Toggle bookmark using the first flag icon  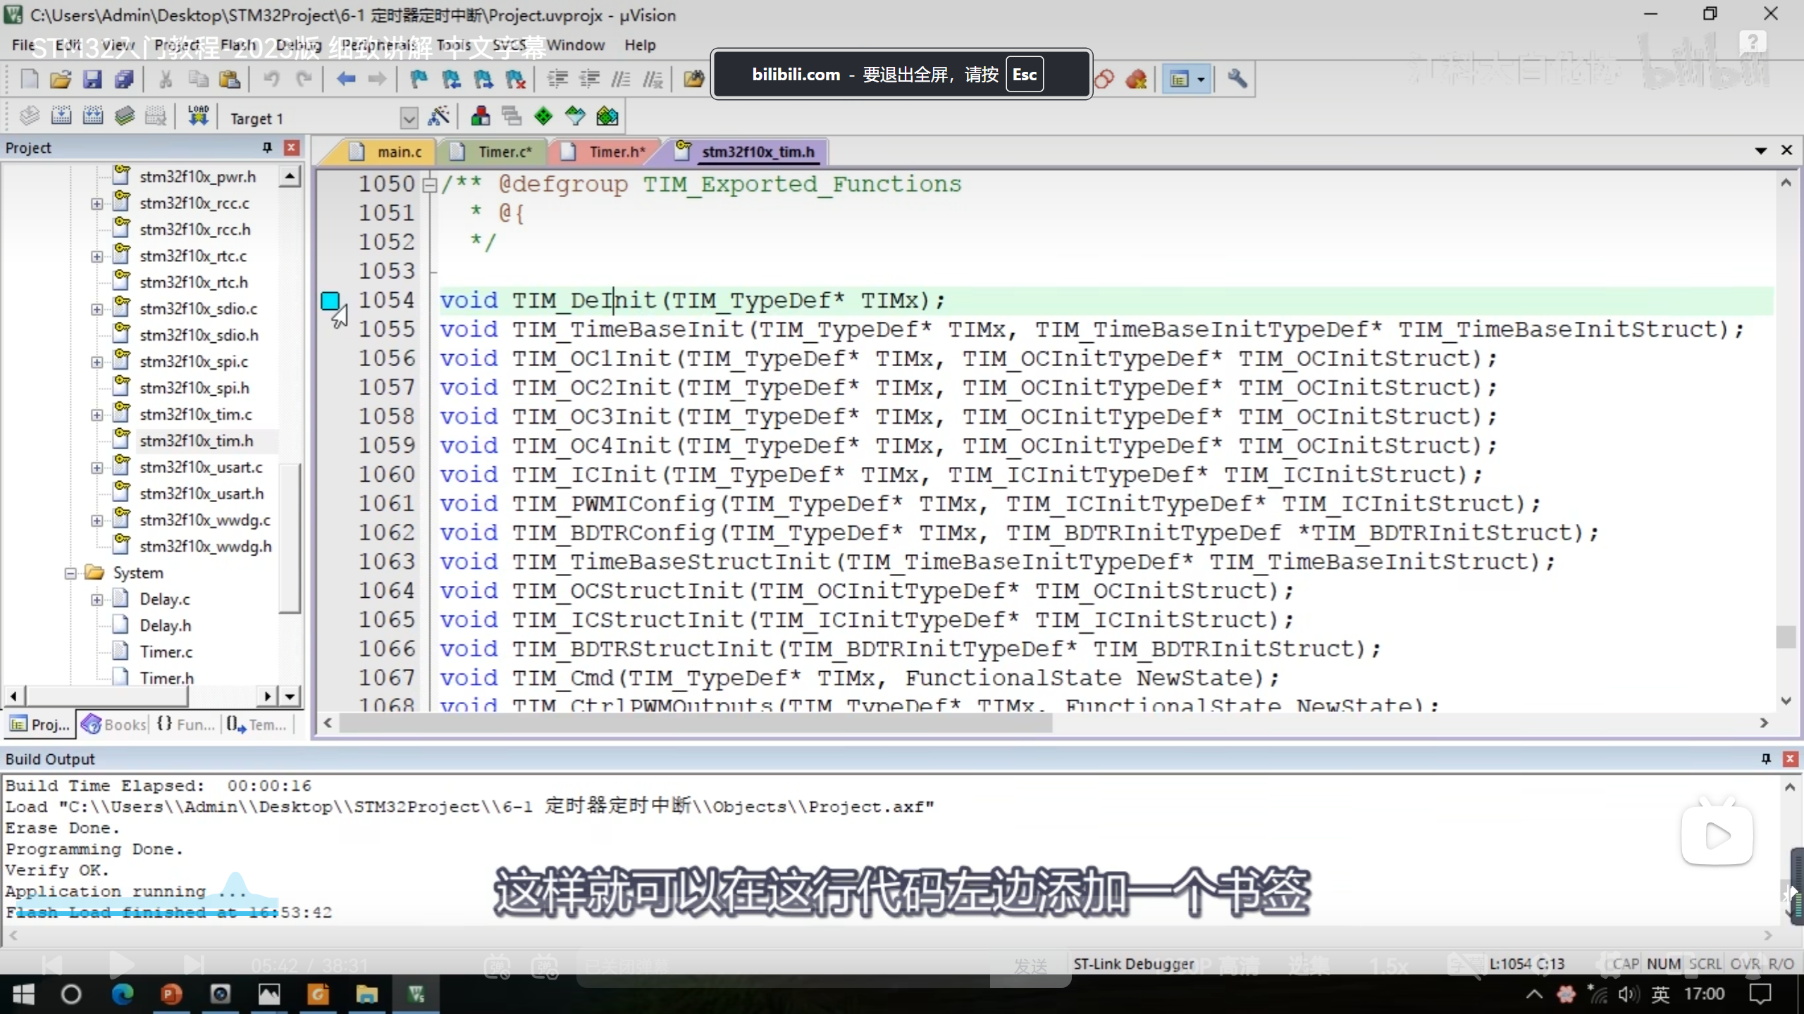(419, 79)
